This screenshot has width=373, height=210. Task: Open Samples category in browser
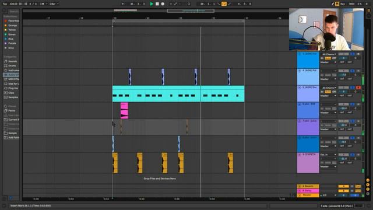[x=11, y=97]
